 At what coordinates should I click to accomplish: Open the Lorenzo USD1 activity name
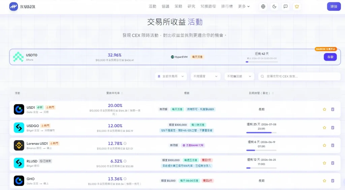pyautogui.click(x=37, y=144)
